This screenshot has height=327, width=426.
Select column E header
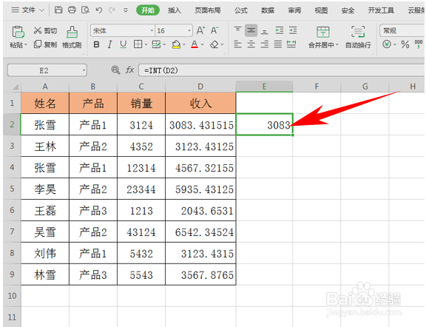click(264, 87)
